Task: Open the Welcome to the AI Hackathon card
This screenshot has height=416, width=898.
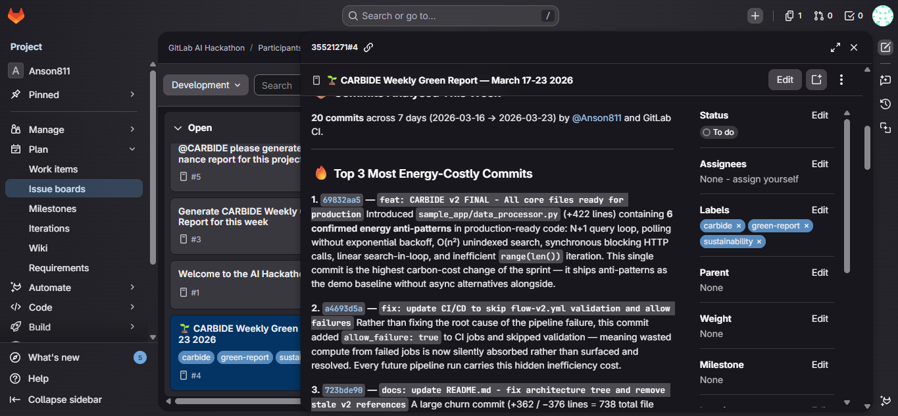Action: pyautogui.click(x=236, y=284)
